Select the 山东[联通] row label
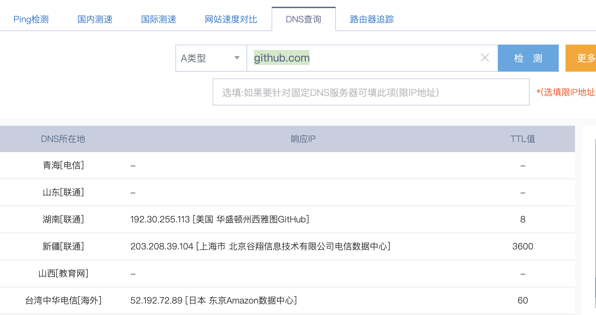 tap(63, 192)
